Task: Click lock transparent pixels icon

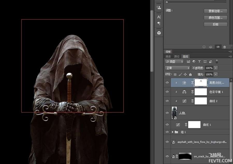Action: pos(175,74)
